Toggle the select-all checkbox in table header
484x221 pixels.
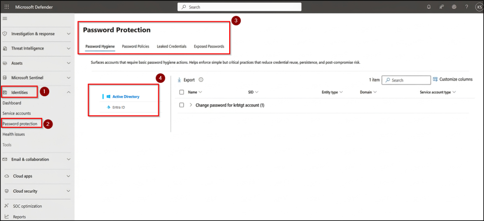click(x=181, y=92)
